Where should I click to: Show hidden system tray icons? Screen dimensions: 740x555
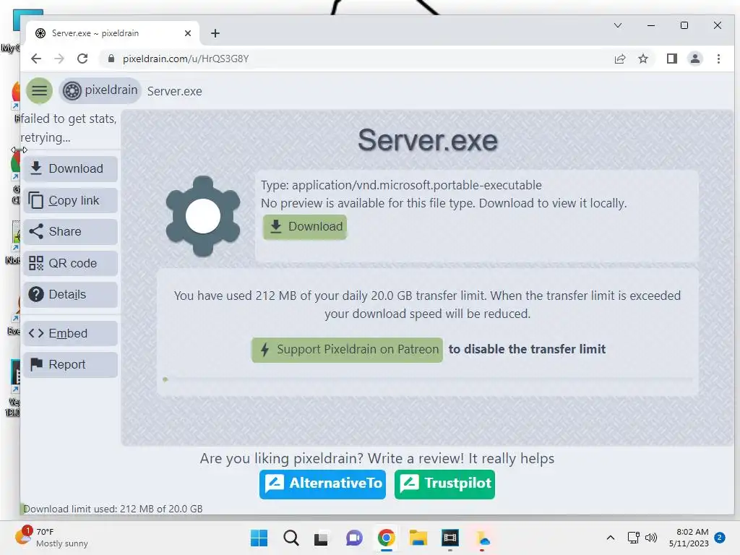(x=610, y=538)
